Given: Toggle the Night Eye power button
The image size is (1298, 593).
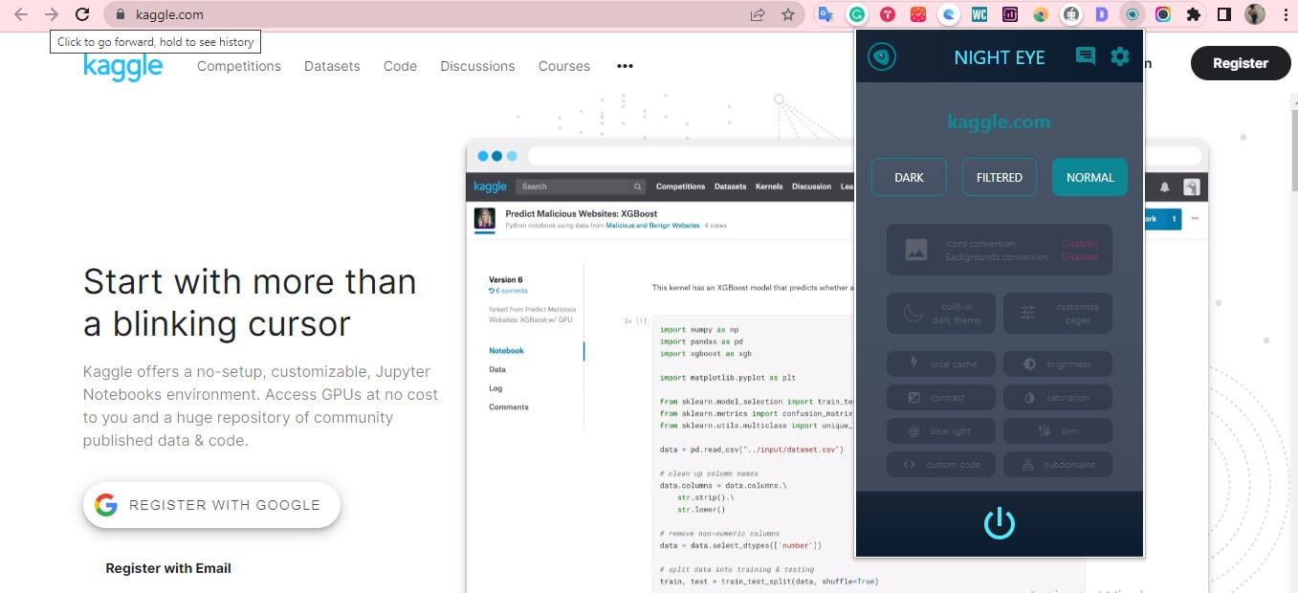Looking at the screenshot, I should [x=1000, y=523].
